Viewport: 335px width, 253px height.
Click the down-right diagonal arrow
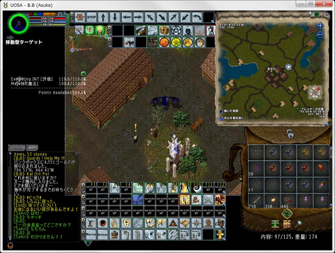pos(162,17)
